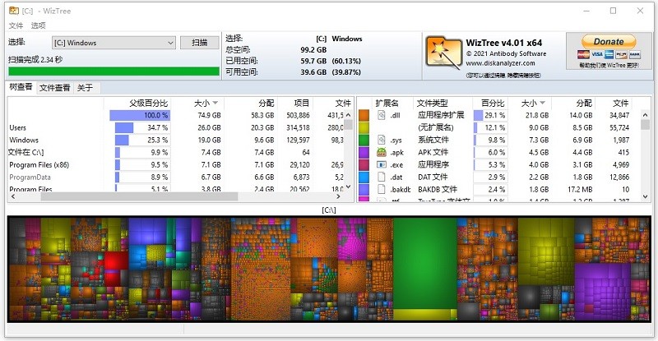The image size is (658, 341).
Task: Select the Windows folder row
Action: [176, 140]
